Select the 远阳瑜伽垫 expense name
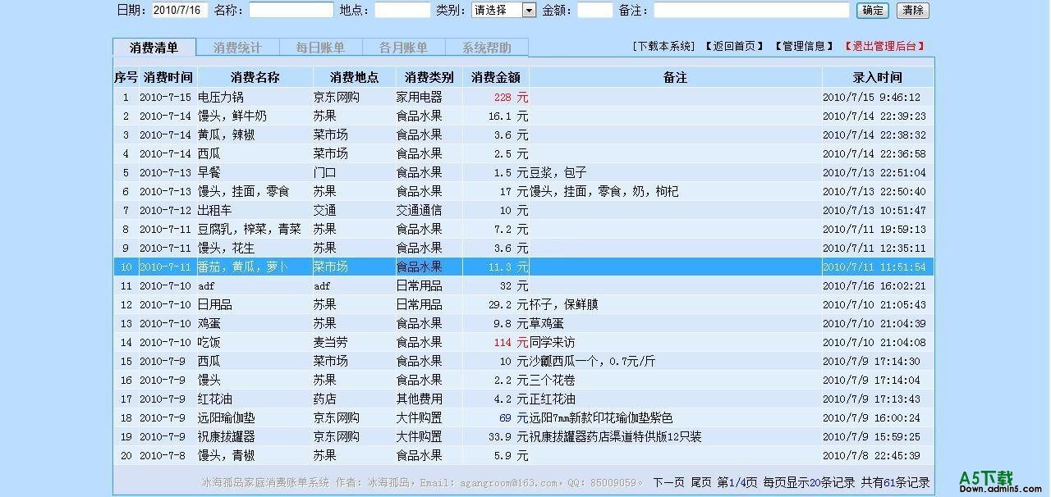The image size is (1051, 497). 227,417
